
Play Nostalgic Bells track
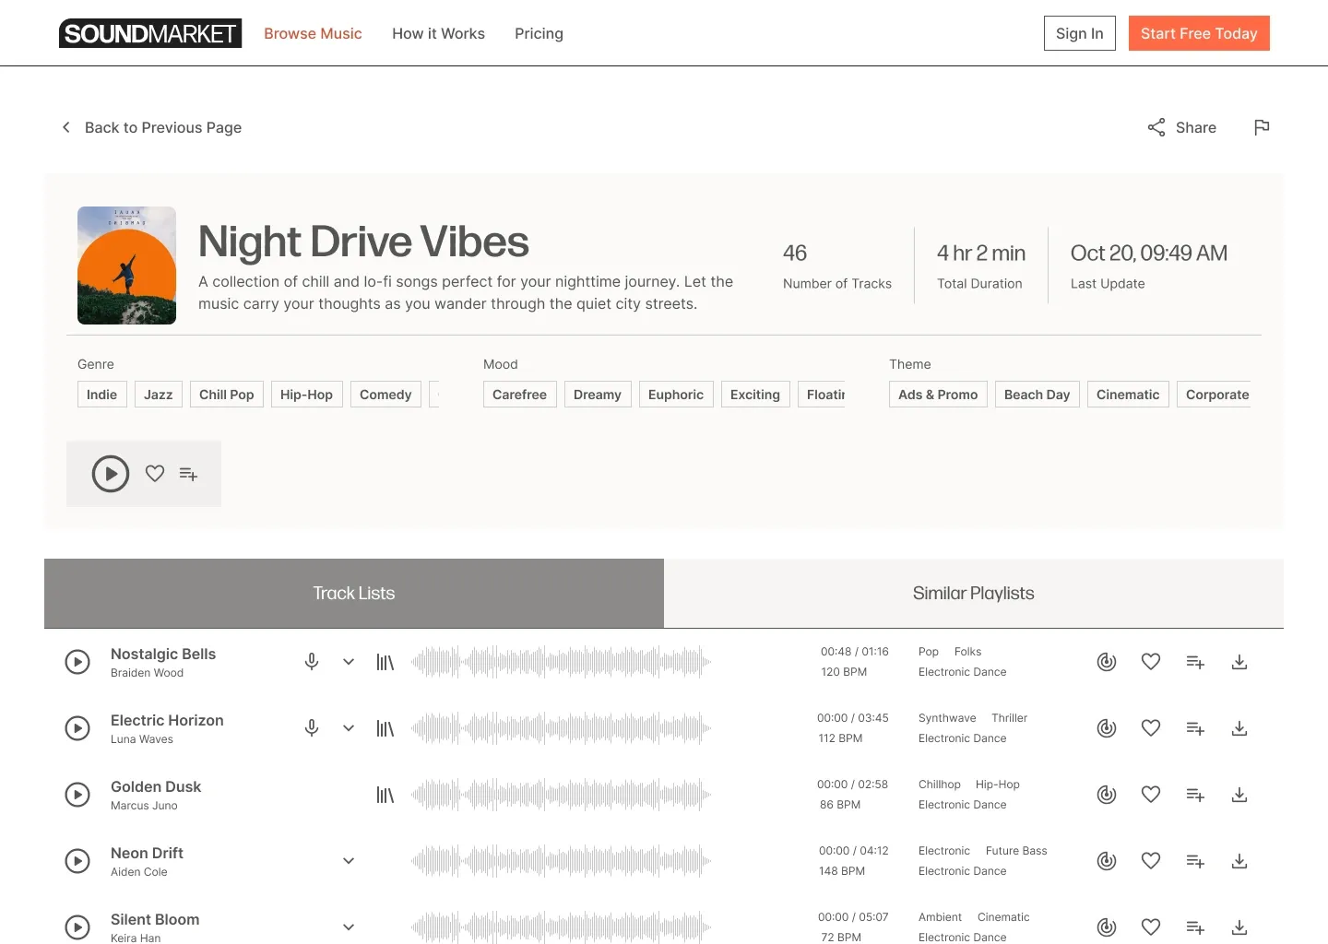click(x=77, y=662)
